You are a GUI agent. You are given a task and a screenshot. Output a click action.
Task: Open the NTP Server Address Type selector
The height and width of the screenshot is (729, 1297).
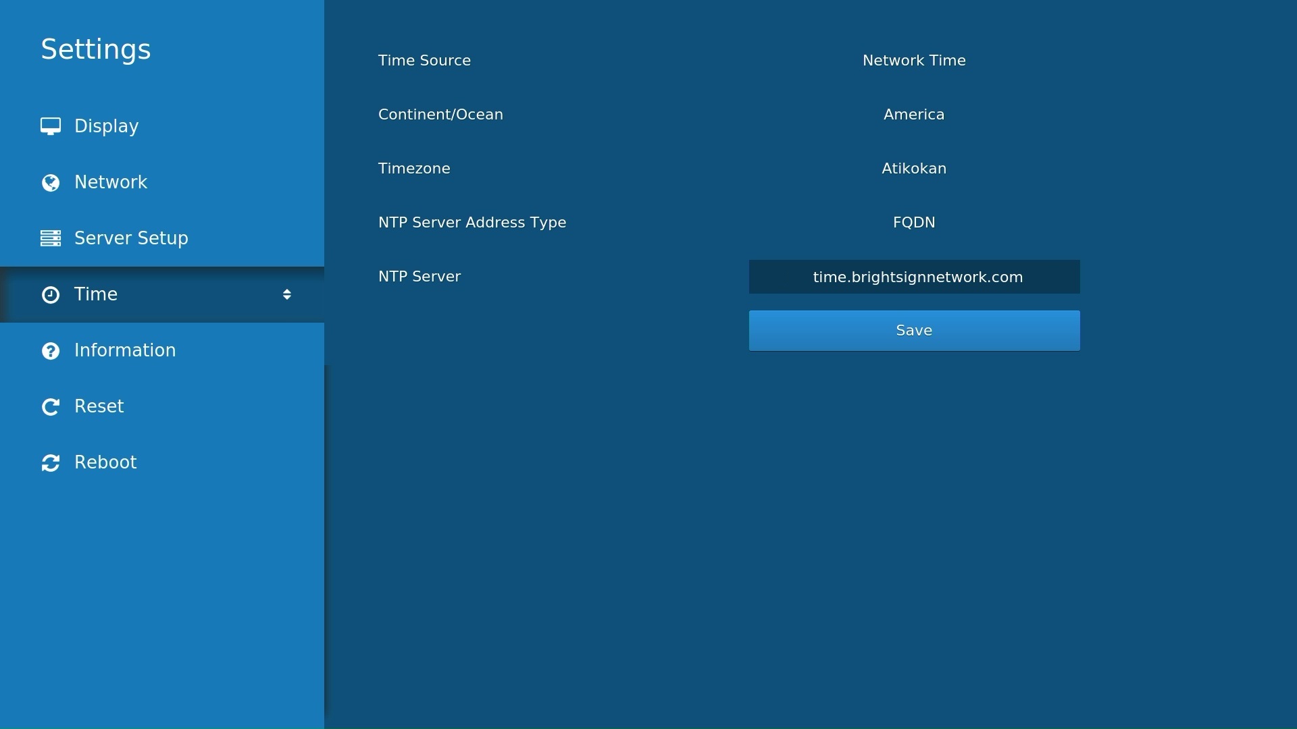pos(914,222)
